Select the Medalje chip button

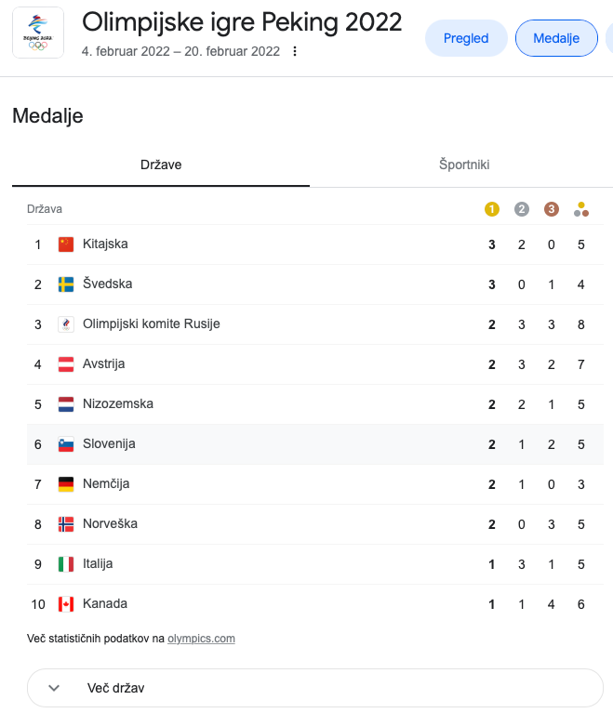point(556,38)
